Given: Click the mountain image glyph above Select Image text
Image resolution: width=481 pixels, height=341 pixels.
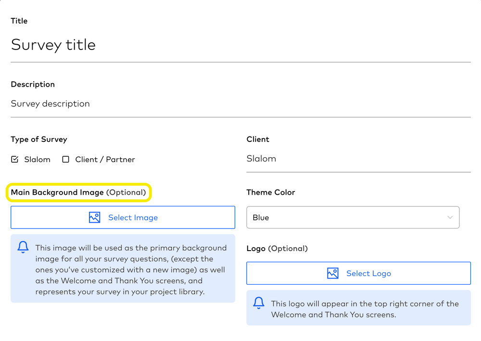Looking at the screenshot, I should 95,217.
